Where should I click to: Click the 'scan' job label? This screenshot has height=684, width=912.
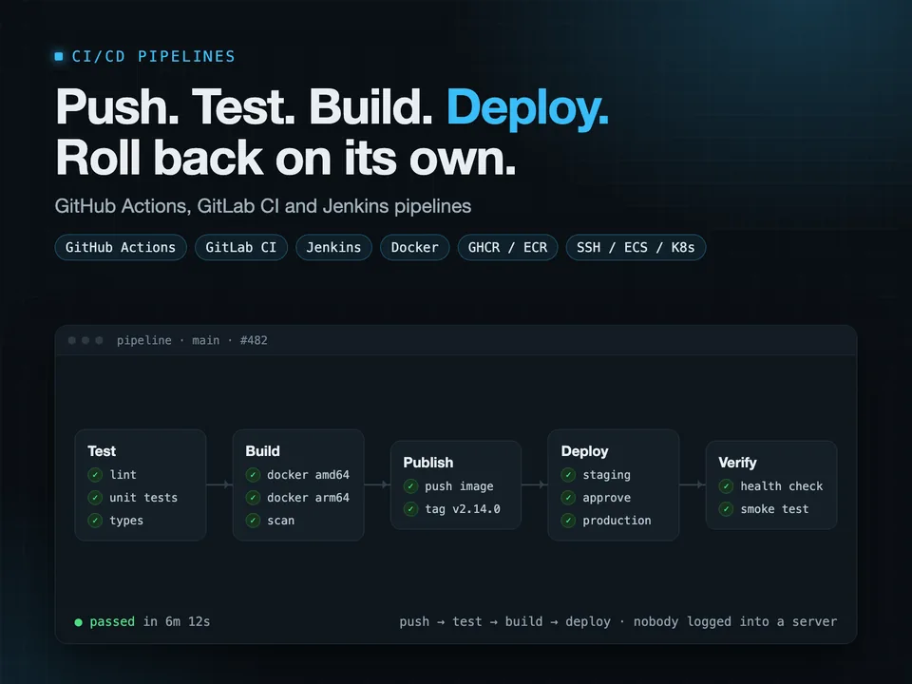[x=281, y=521]
